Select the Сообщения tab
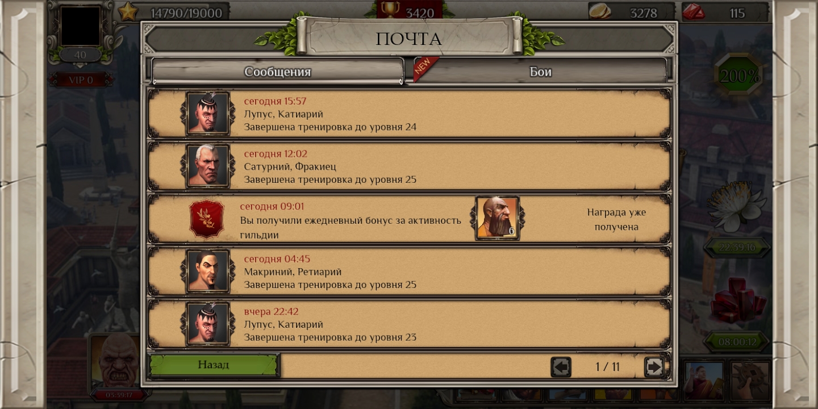The width and height of the screenshot is (818, 409). click(278, 72)
